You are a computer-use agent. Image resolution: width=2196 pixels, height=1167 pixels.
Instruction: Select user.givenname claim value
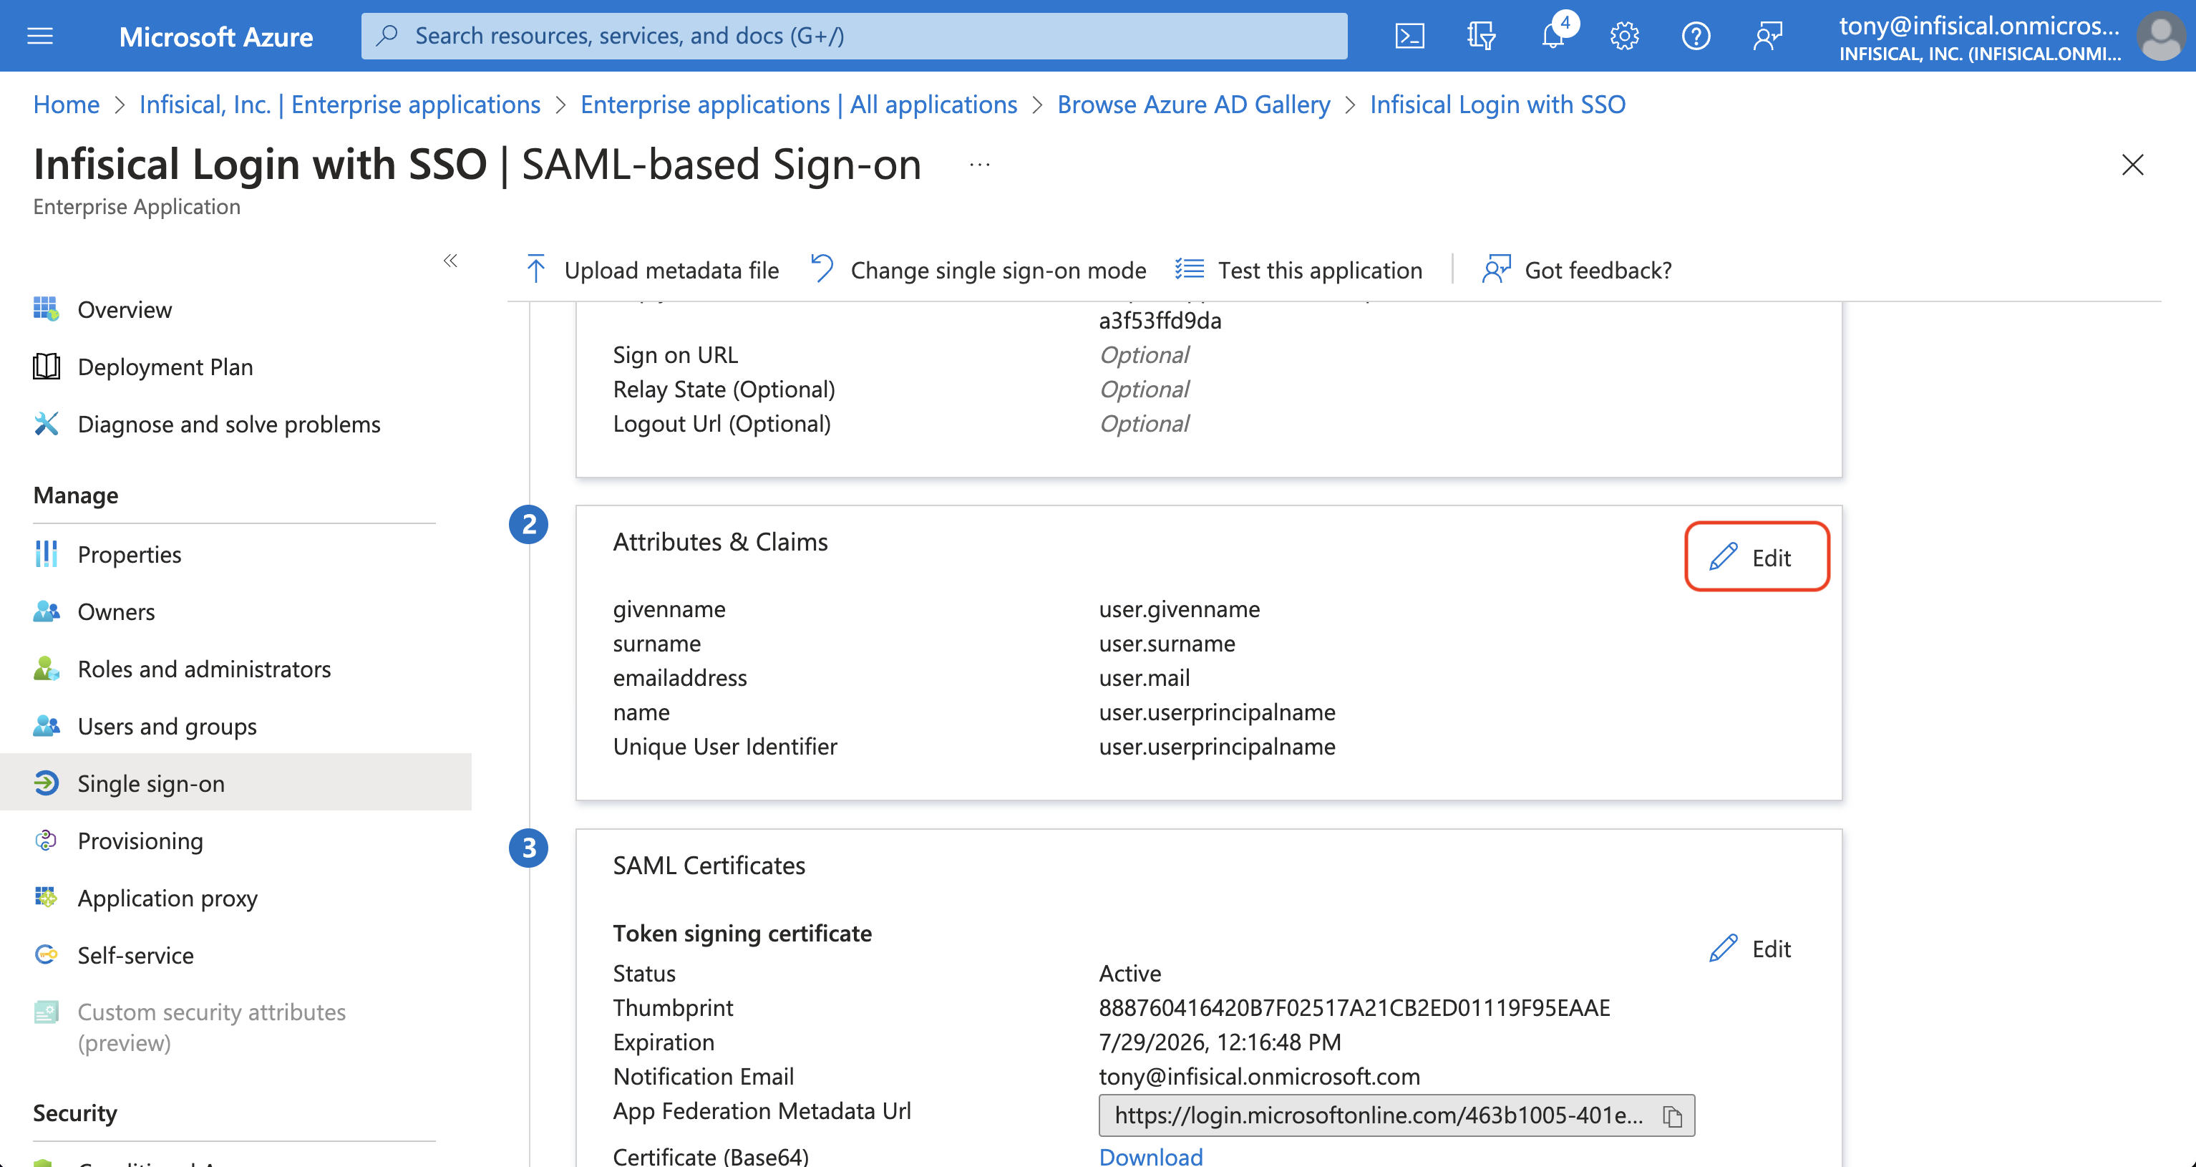pyautogui.click(x=1179, y=609)
